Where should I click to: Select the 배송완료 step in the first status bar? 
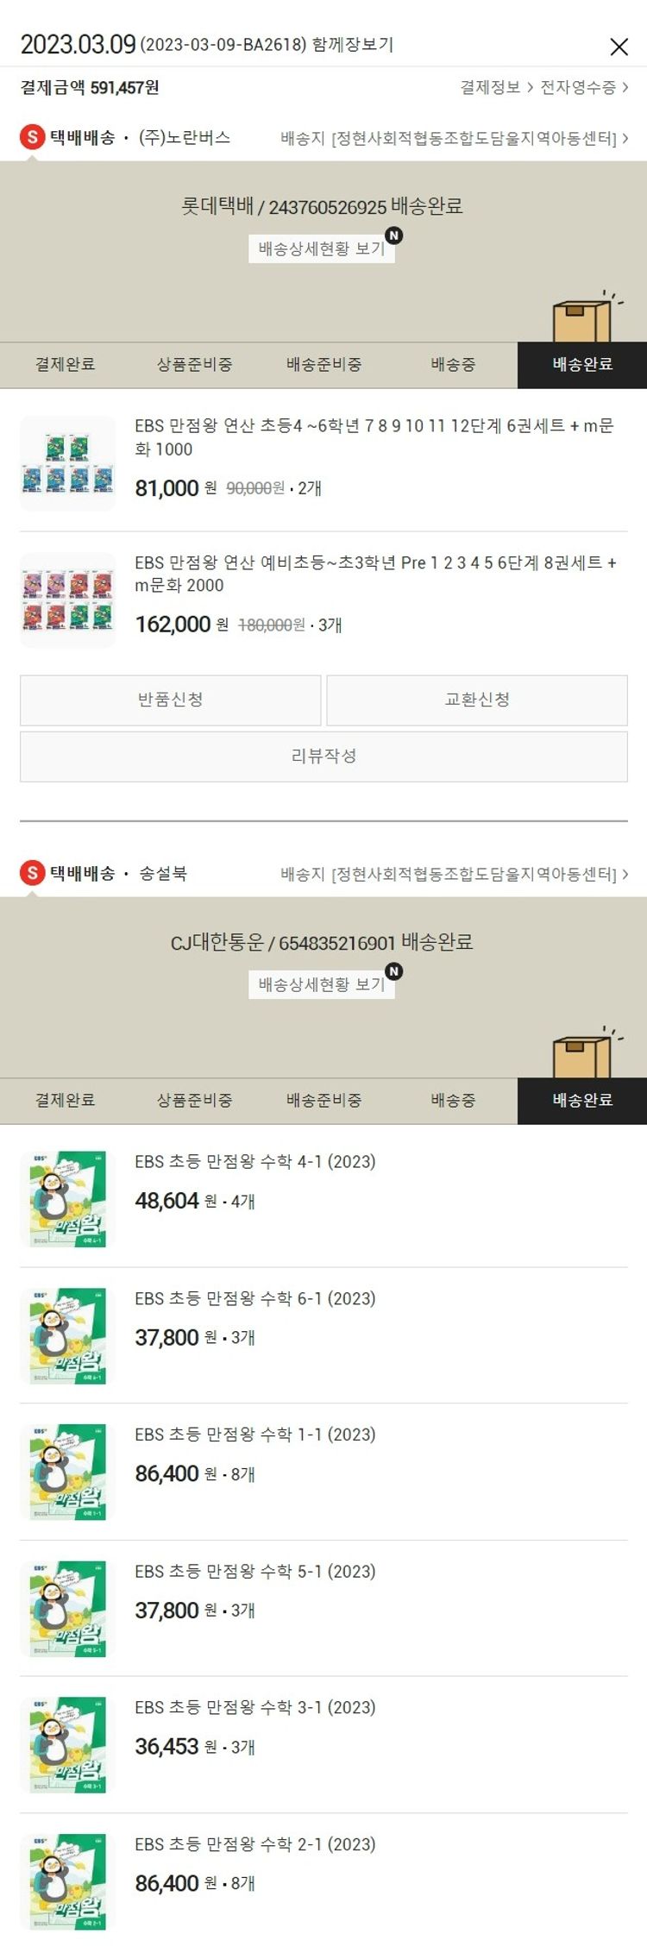[x=582, y=365]
